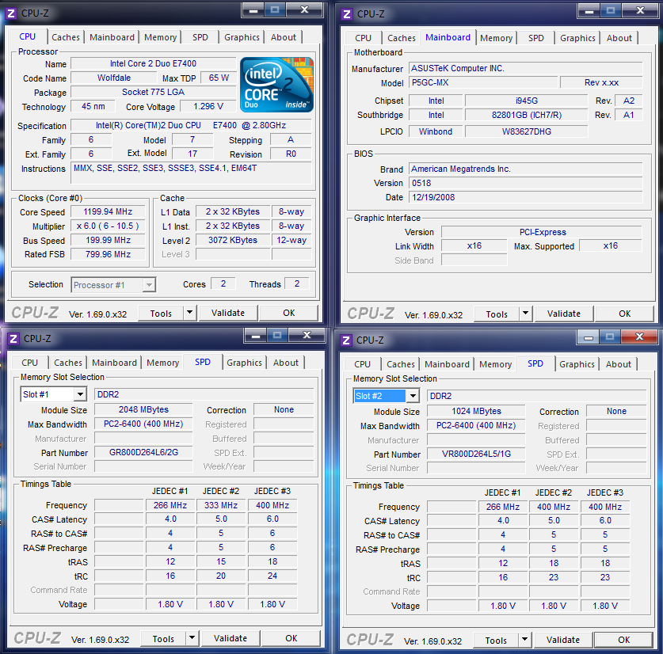Click the CPU-Z title icon in Slot #2 SPD window
663x654 pixels.
coord(346,340)
